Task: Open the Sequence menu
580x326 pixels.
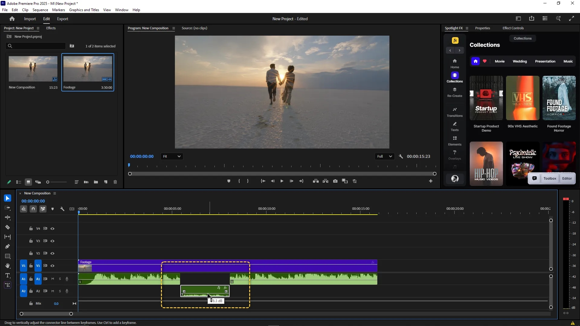Action: tap(40, 10)
